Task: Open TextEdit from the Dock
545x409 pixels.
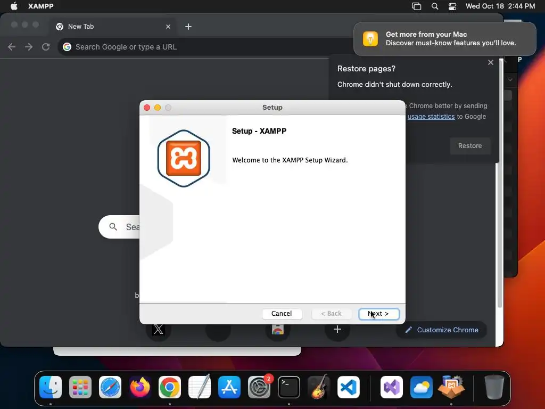Action: pos(200,387)
